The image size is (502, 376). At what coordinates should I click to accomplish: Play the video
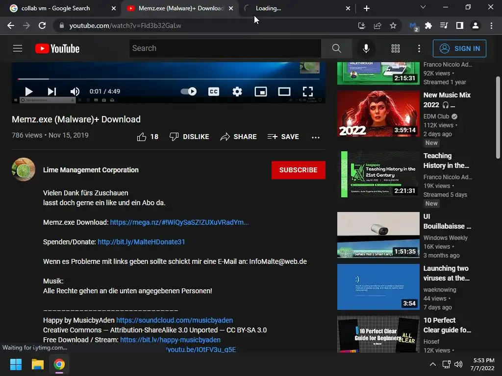[29, 92]
